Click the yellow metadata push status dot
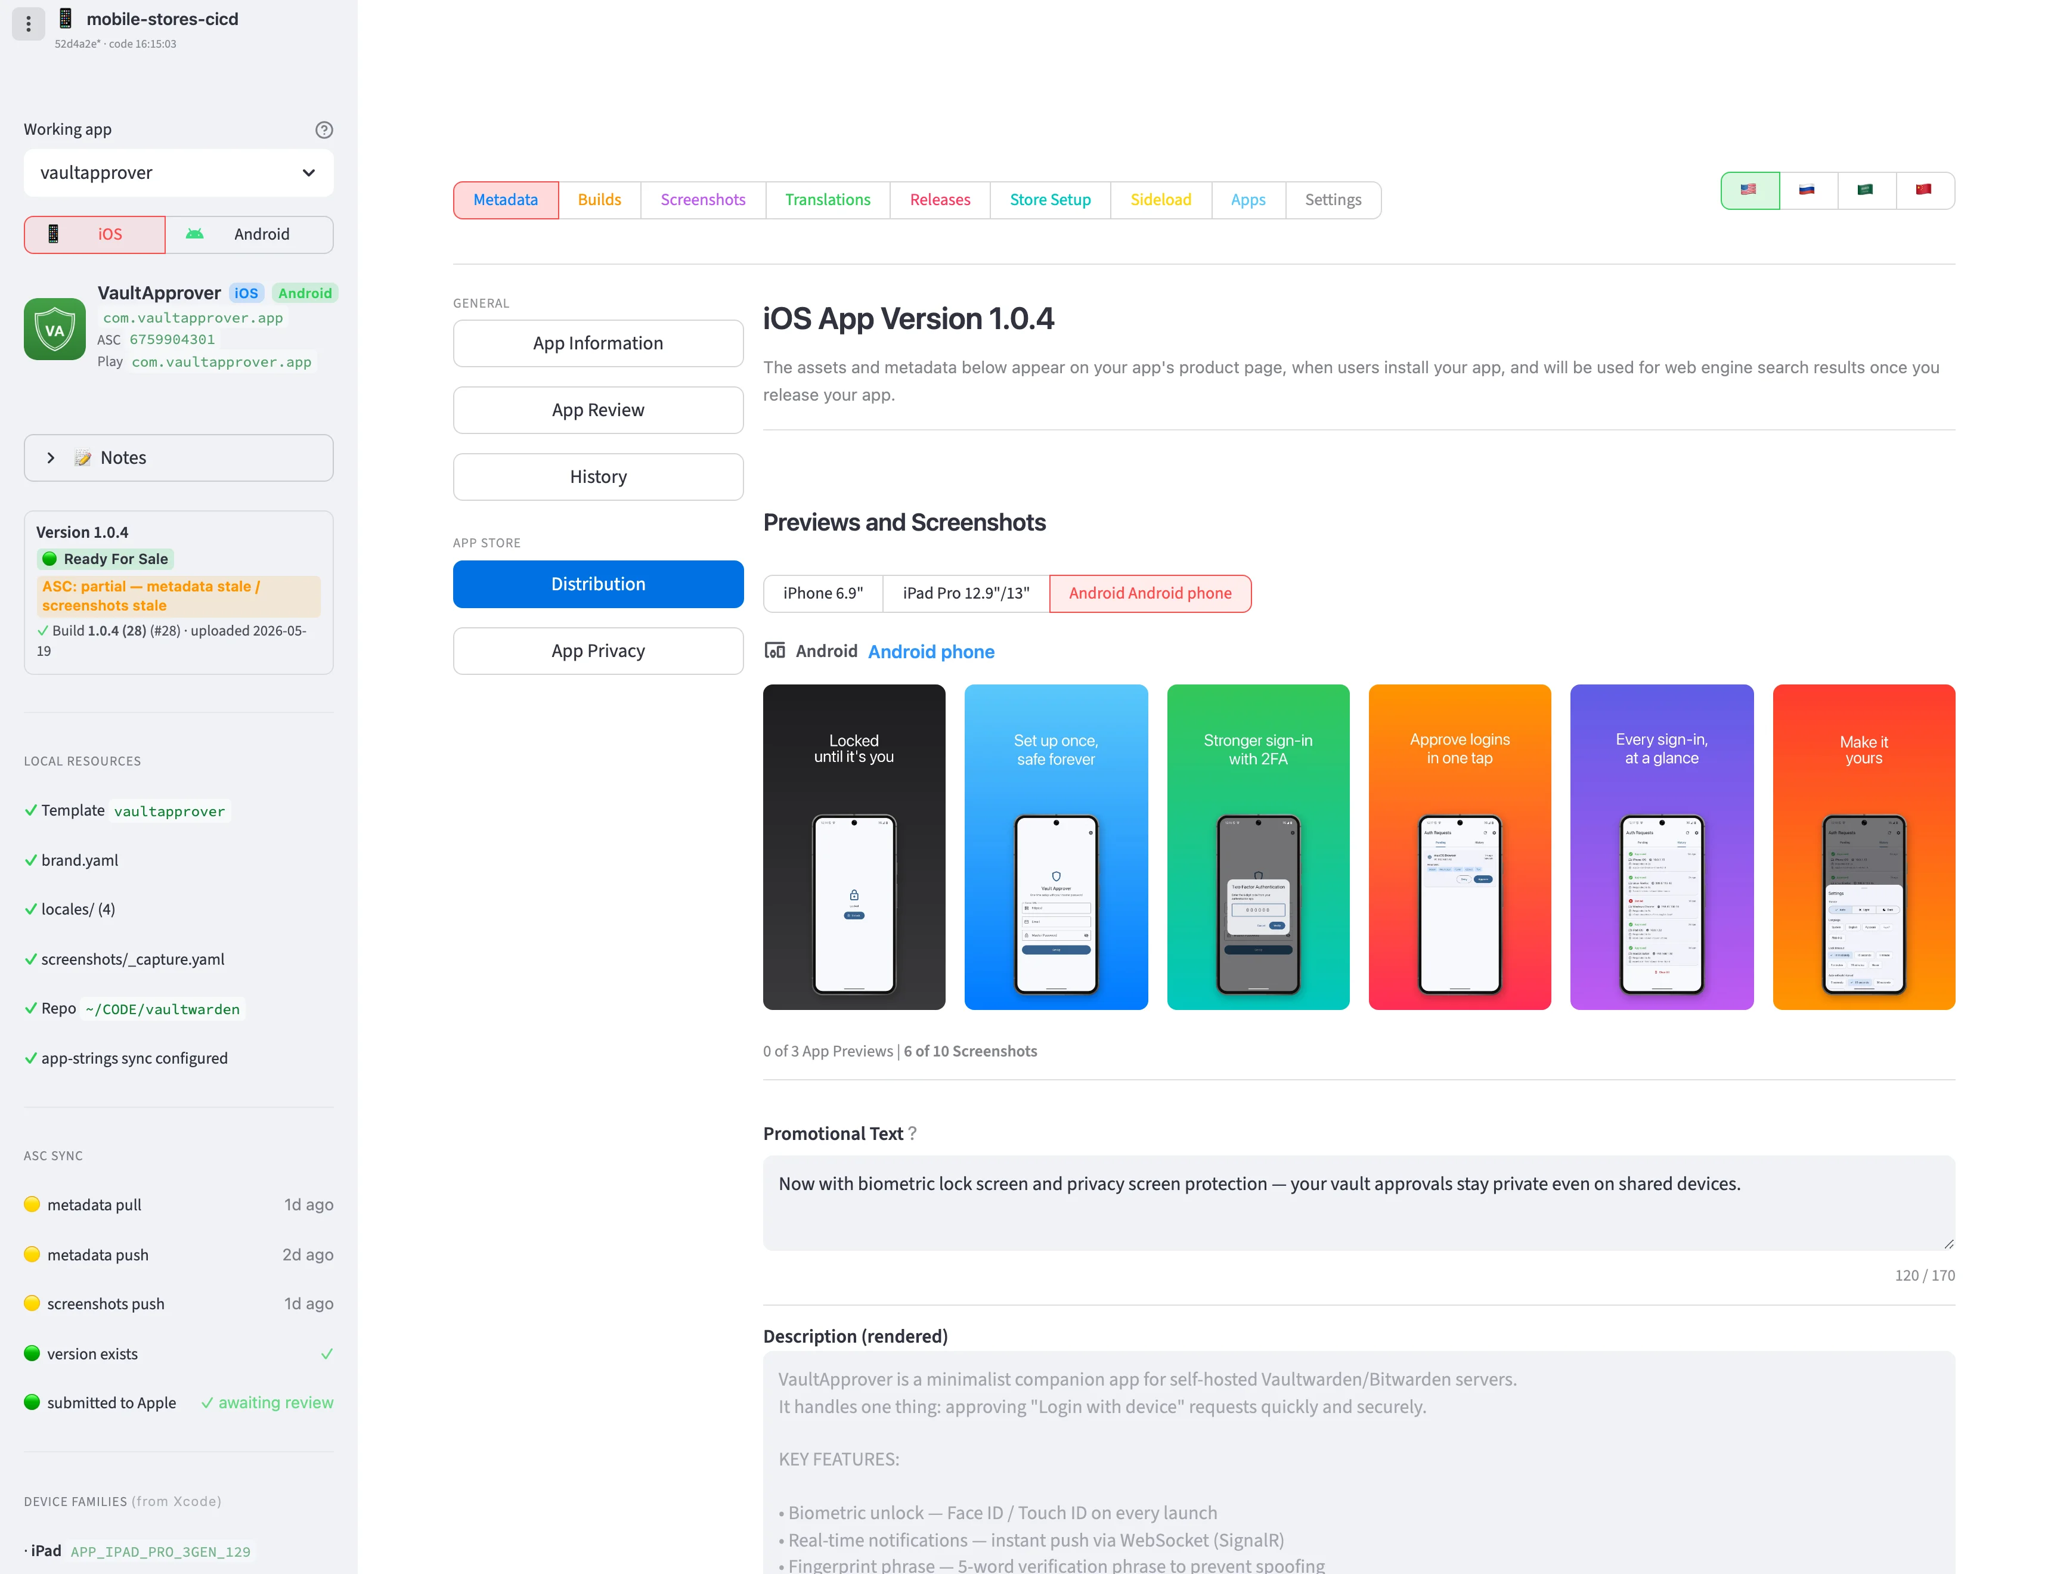Screen dimensions: 2051x1574 click(32, 1254)
